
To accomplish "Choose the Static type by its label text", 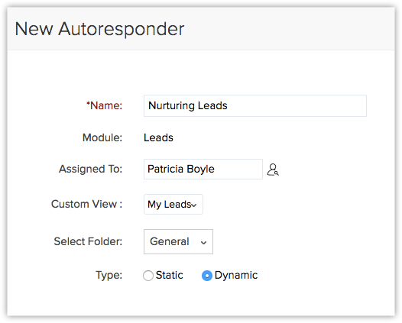I will click(x=169, y=275).
